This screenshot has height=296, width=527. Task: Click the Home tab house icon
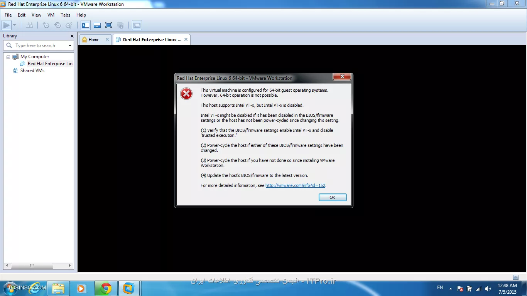pyautogui.click(x=84, y=40)
